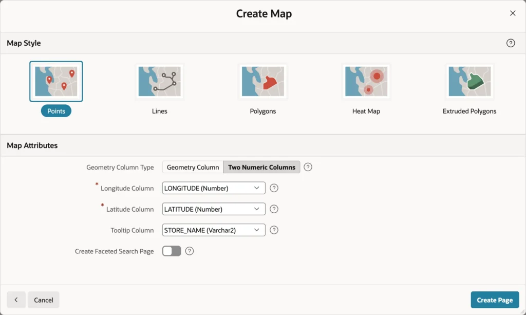Click the Map Style section heading
The image size is (526, 315).
tap(24, 43)
